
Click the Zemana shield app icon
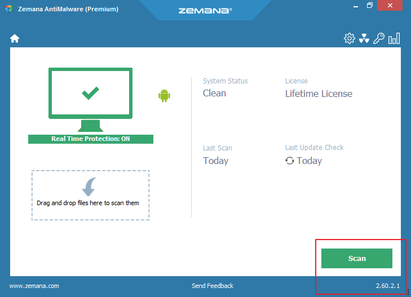[8, 9]
